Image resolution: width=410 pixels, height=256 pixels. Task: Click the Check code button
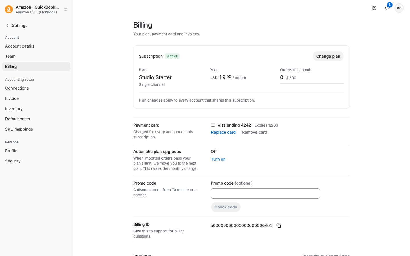[x=225, y=207]
